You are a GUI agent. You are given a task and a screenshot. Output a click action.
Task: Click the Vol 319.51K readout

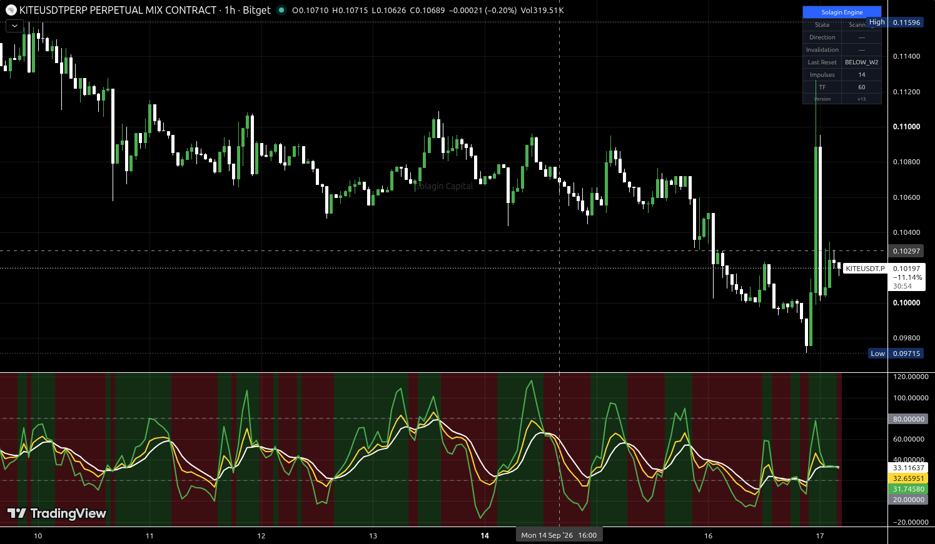[542, 10]
